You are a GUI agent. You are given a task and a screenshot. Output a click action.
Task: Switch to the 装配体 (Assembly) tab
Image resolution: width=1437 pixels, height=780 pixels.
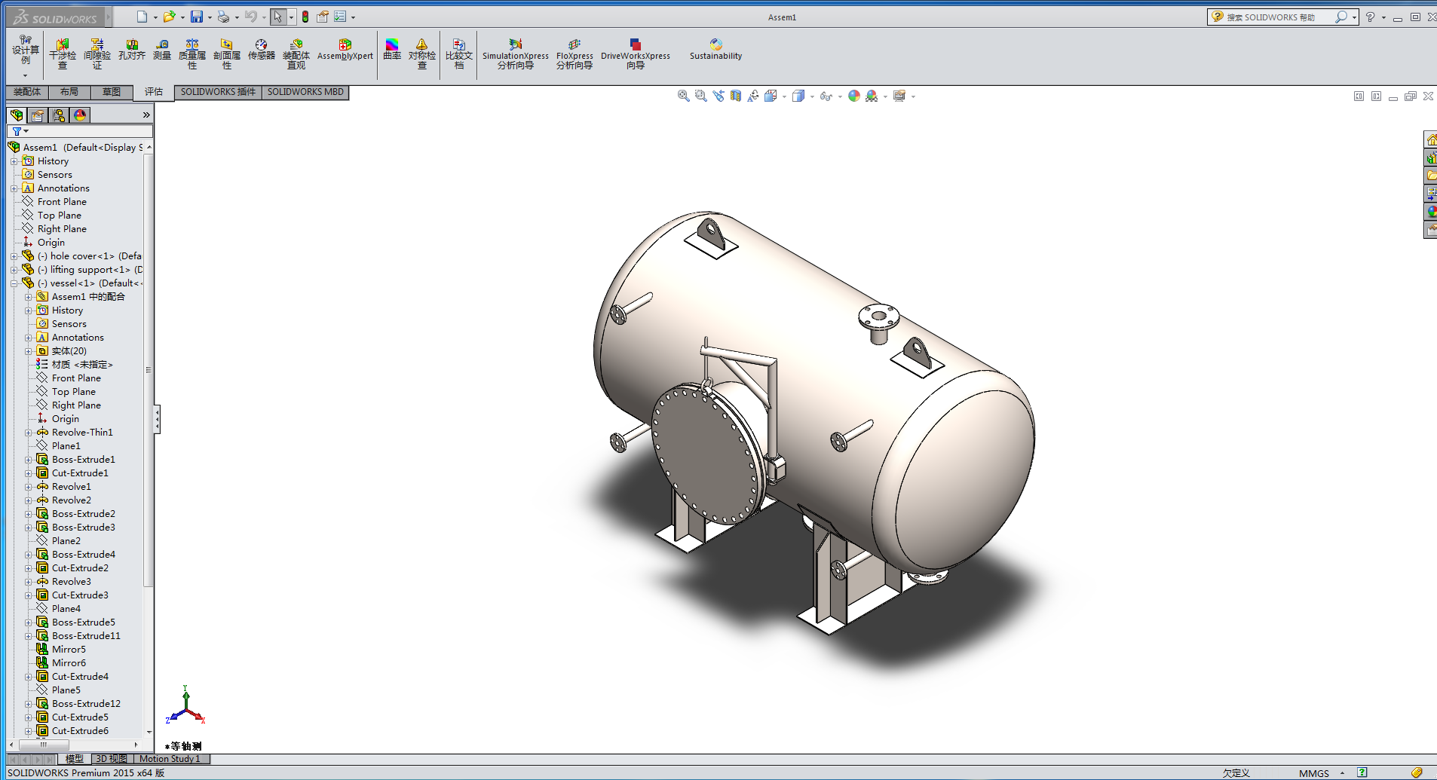(27, 92)
